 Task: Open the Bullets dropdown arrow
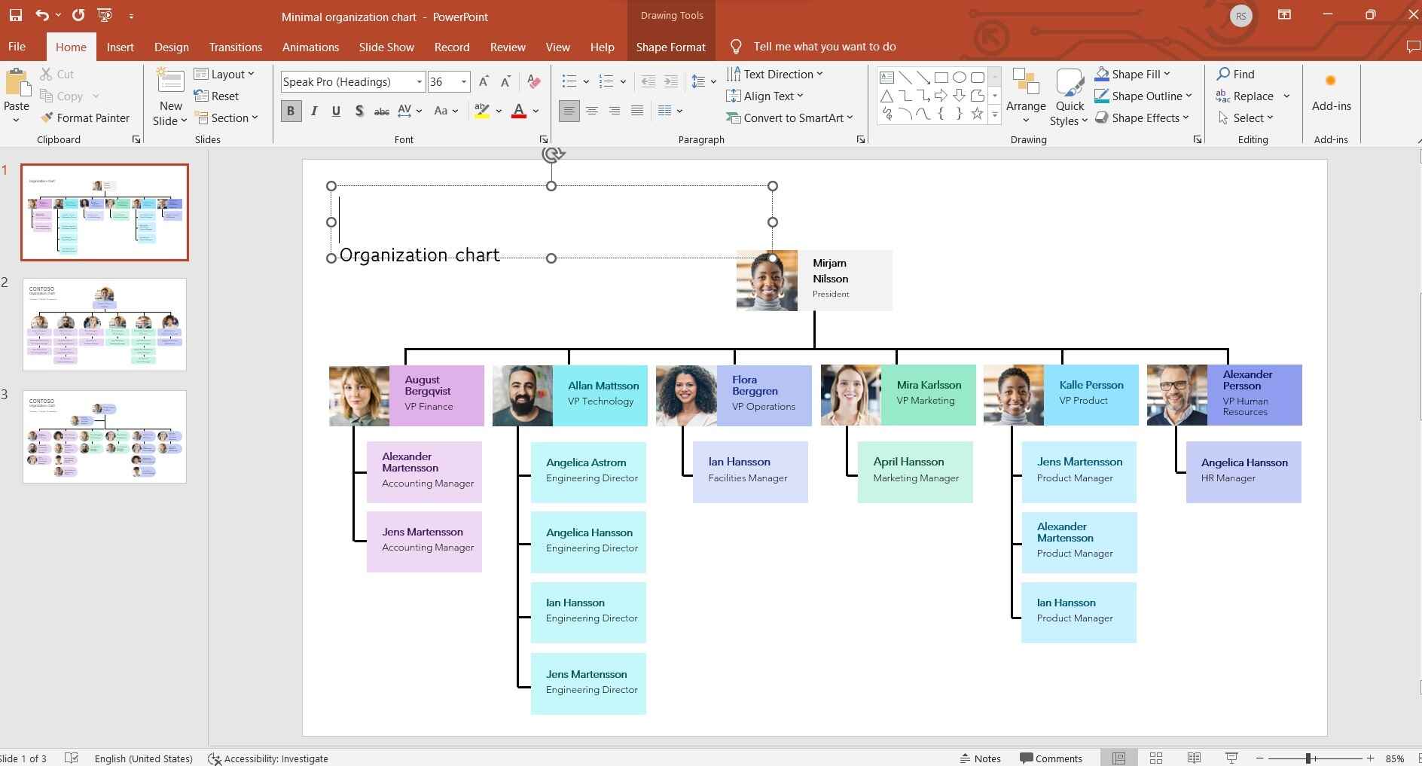tap(584, 81)
